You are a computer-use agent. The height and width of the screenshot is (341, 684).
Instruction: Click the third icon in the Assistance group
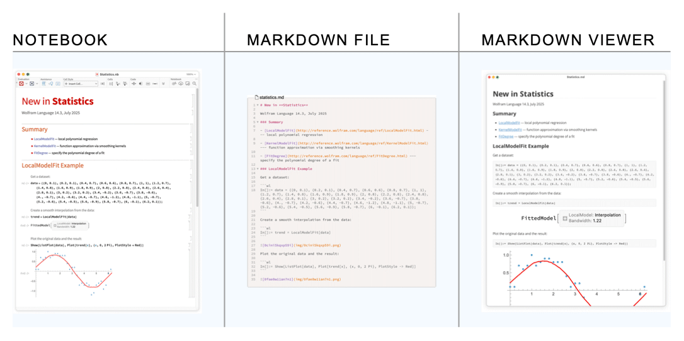pyautogui.click(x=58, y=84)
